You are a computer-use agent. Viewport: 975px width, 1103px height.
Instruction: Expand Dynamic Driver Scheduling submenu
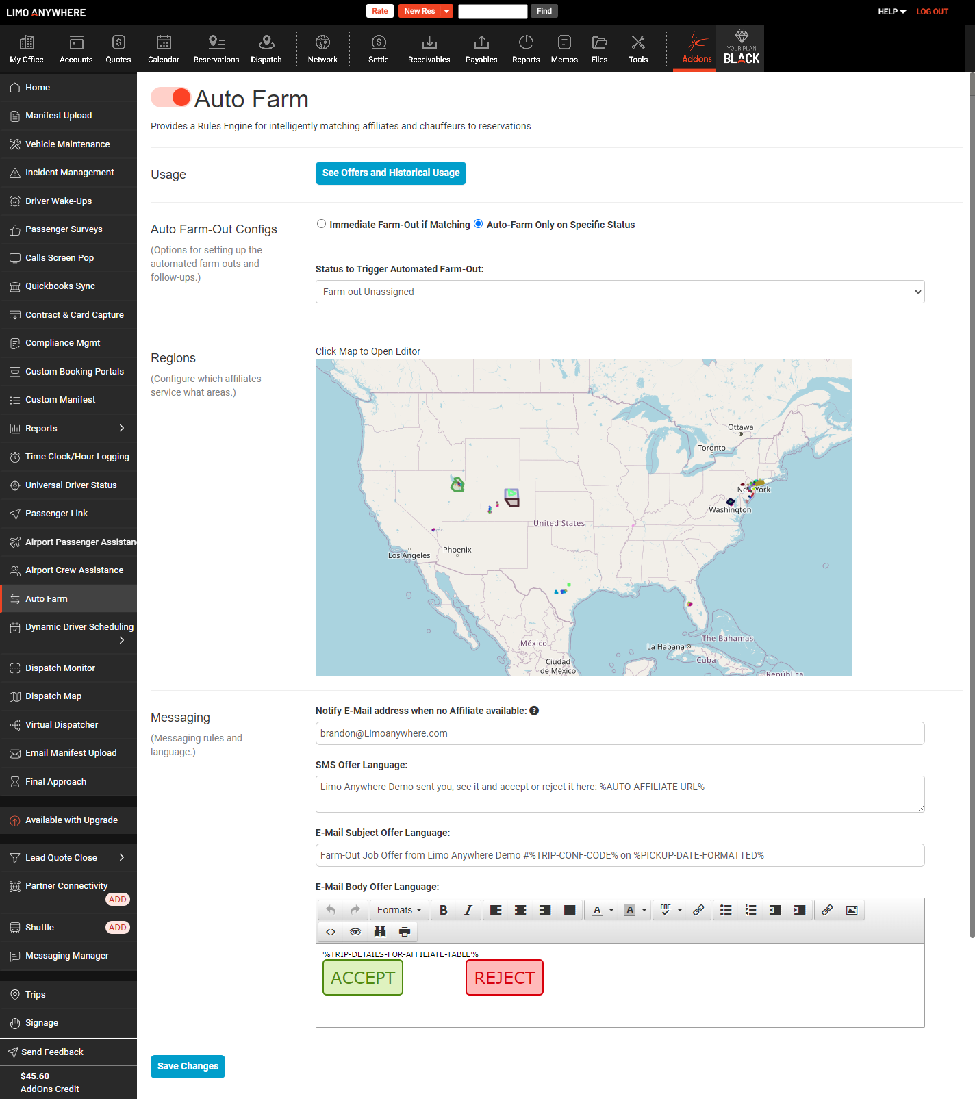(122, 640)
